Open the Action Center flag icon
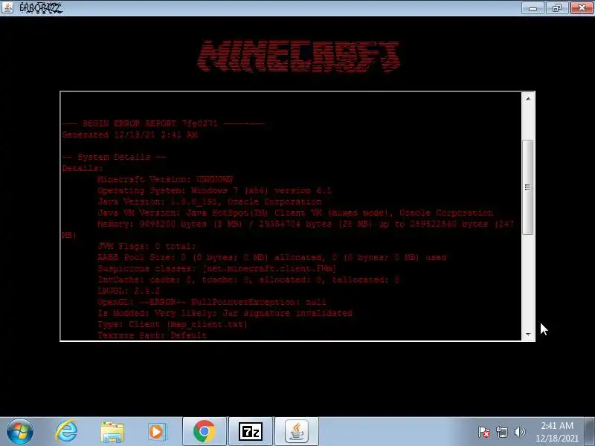The width and height of the screenshot is (595, 446). click(484, 432)
